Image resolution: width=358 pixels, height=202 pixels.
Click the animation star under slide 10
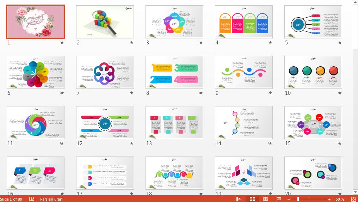pyautogui.click(x=340, y=93)
